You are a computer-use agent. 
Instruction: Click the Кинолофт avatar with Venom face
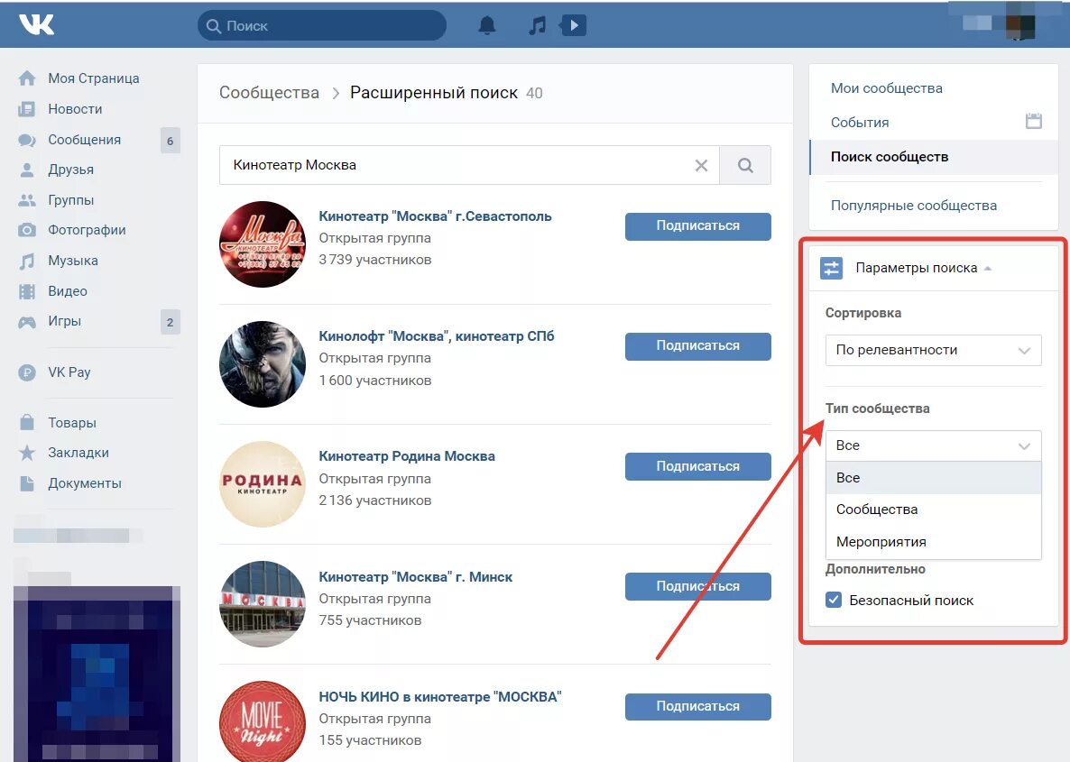(262, 364)
